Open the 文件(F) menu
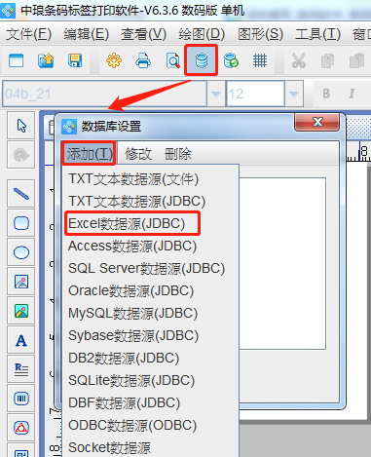 coord(28,34)
